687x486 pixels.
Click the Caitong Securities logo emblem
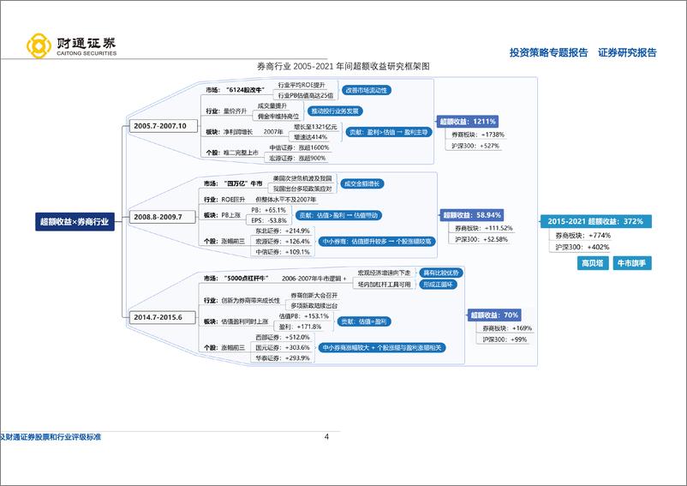pyautogui.click(x=39, y=45)
